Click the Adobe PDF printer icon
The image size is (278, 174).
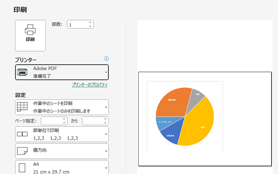[x=22, y=72]
